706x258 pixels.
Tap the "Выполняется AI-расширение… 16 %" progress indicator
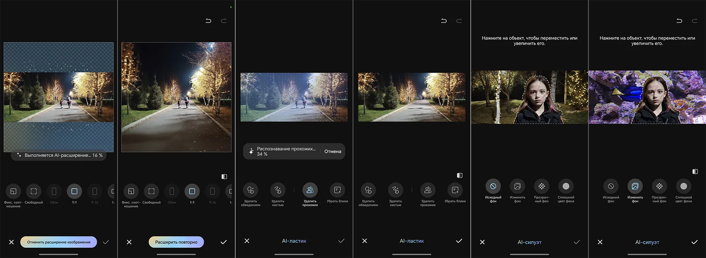coord(59,155)
